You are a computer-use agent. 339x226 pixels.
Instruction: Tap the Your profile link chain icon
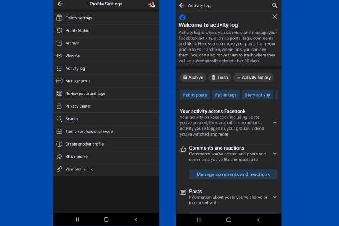59,169
